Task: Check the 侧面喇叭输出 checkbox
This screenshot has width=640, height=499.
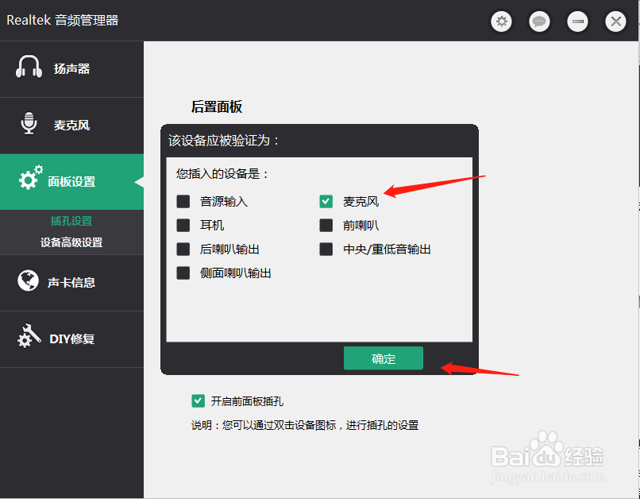Action: (x=183, y=273)
